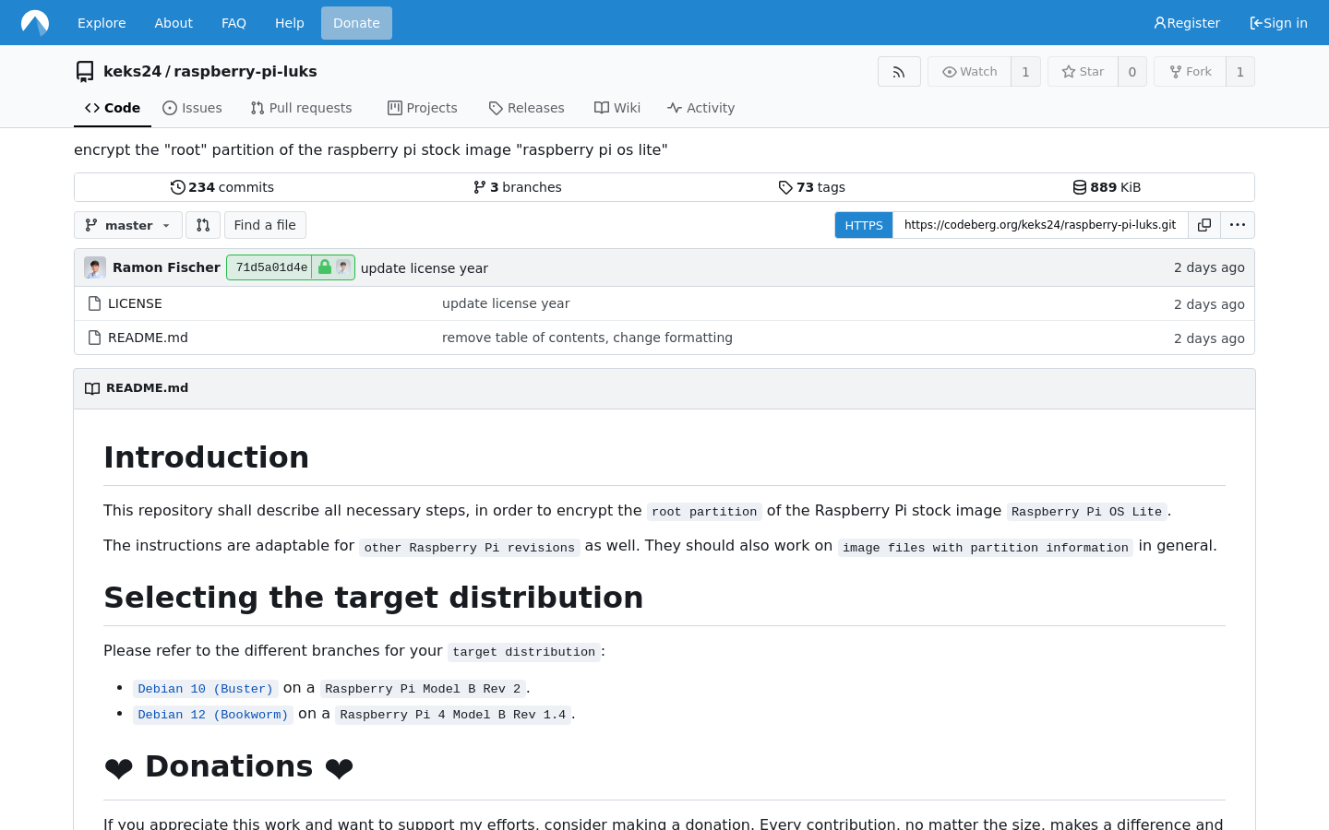
Task: Click the README.md file icon in file list
Action: [x=94, y=338]
